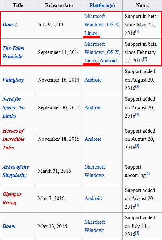This screenshot has height=240, width=162.
Task: Open Need for Speed: No Limits link
Action: pos(13,107)
